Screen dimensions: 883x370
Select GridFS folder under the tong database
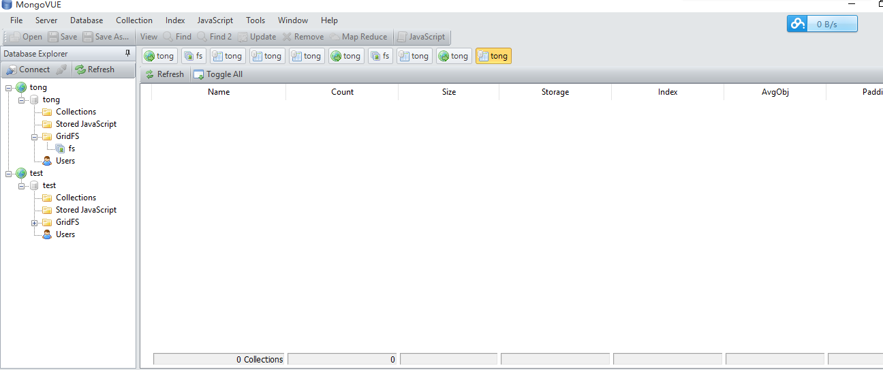coord(61,136)
